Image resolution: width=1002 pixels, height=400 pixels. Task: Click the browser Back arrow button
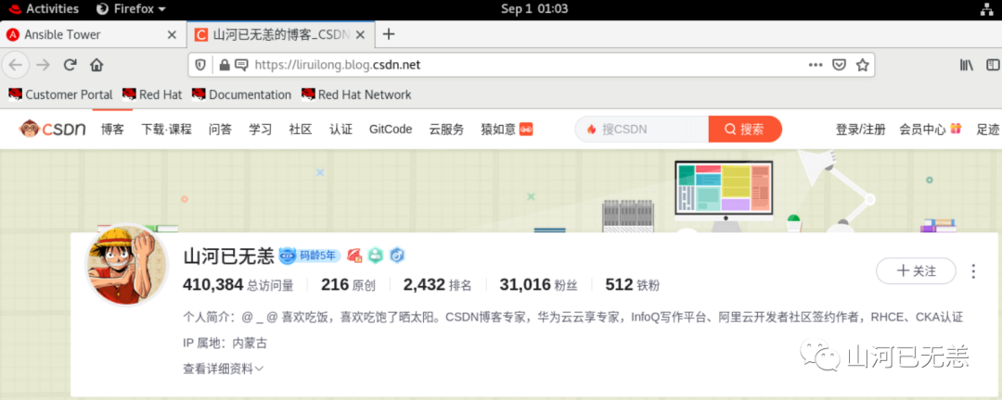click(16, 65)
